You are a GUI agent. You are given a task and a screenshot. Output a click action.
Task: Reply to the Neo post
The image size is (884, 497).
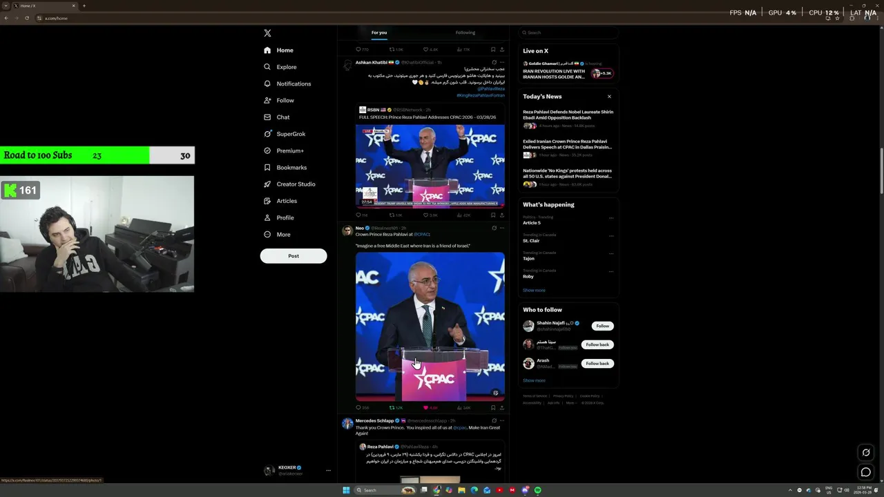(358, 408)
